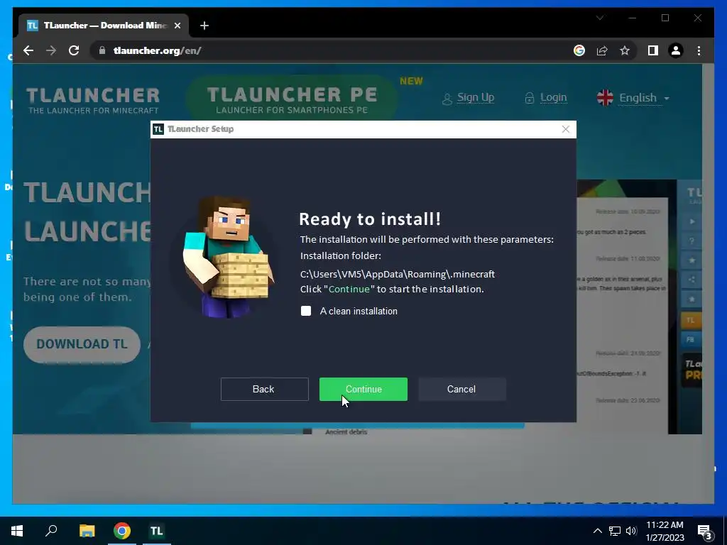Switch to Chrome in taskbar
The width and height of the screenshot is (727, 545).
[x=122, y=531]
